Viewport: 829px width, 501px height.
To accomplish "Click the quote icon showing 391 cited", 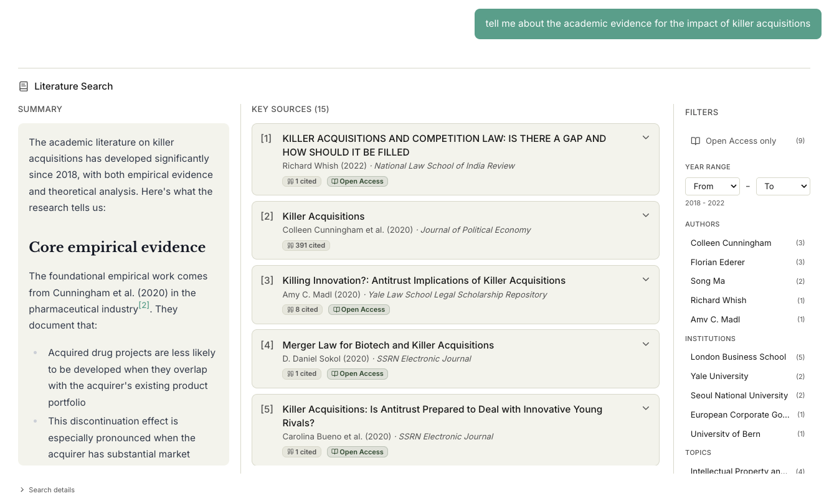I will coord(290,245).
